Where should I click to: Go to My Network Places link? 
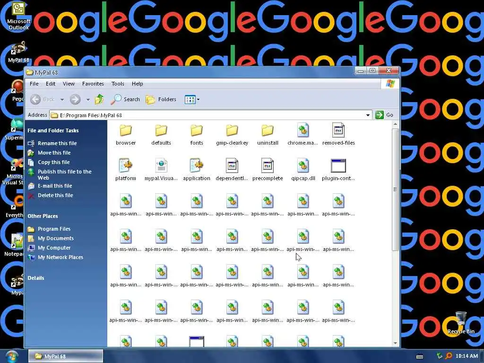pos(60,258)
